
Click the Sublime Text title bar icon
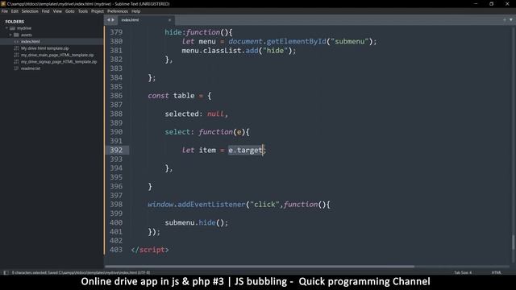[3, 4]
